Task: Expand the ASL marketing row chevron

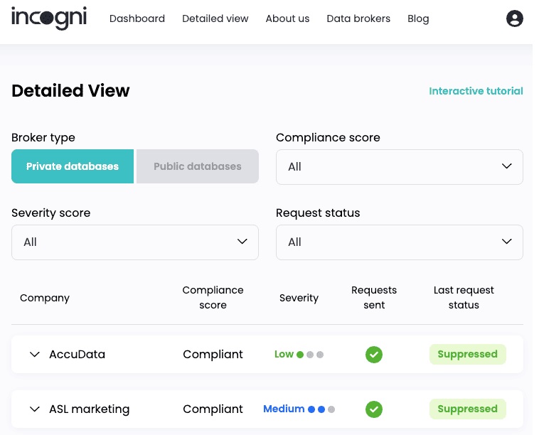Action: pyautogui.click(x=35, y=409)
